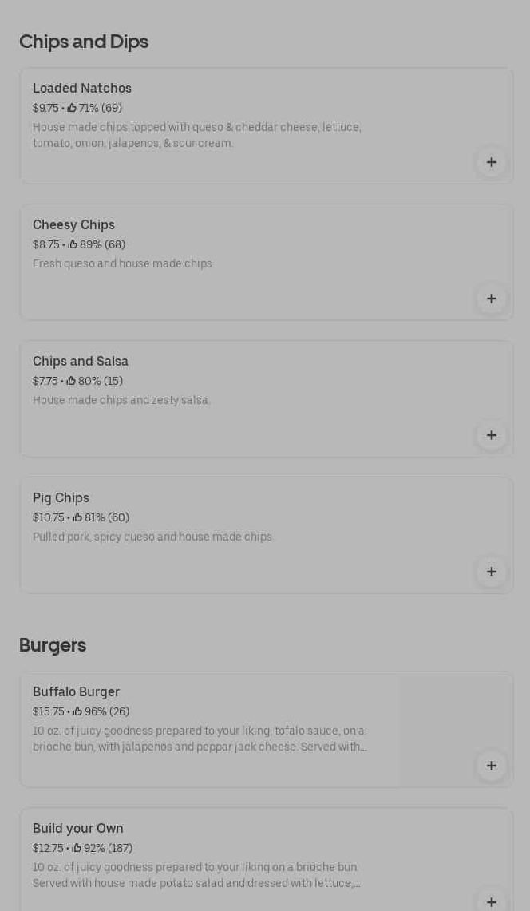Open the Buffalo Burger item title
The height and width of the screenshot is (911, 530).
click(76, 692)
